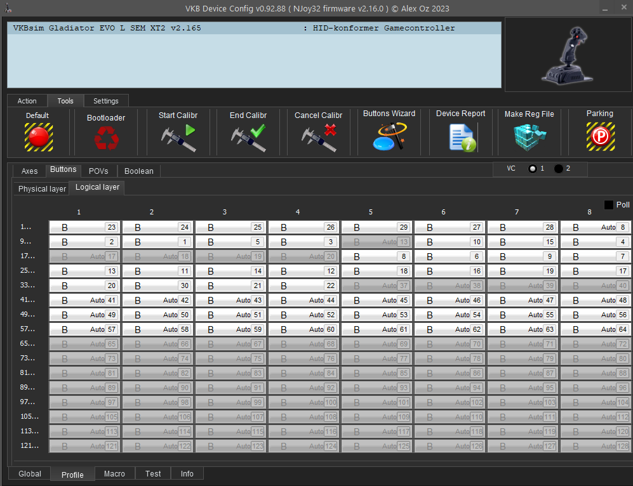
Task: Open the POVs tab
Action: click(98, 171)
